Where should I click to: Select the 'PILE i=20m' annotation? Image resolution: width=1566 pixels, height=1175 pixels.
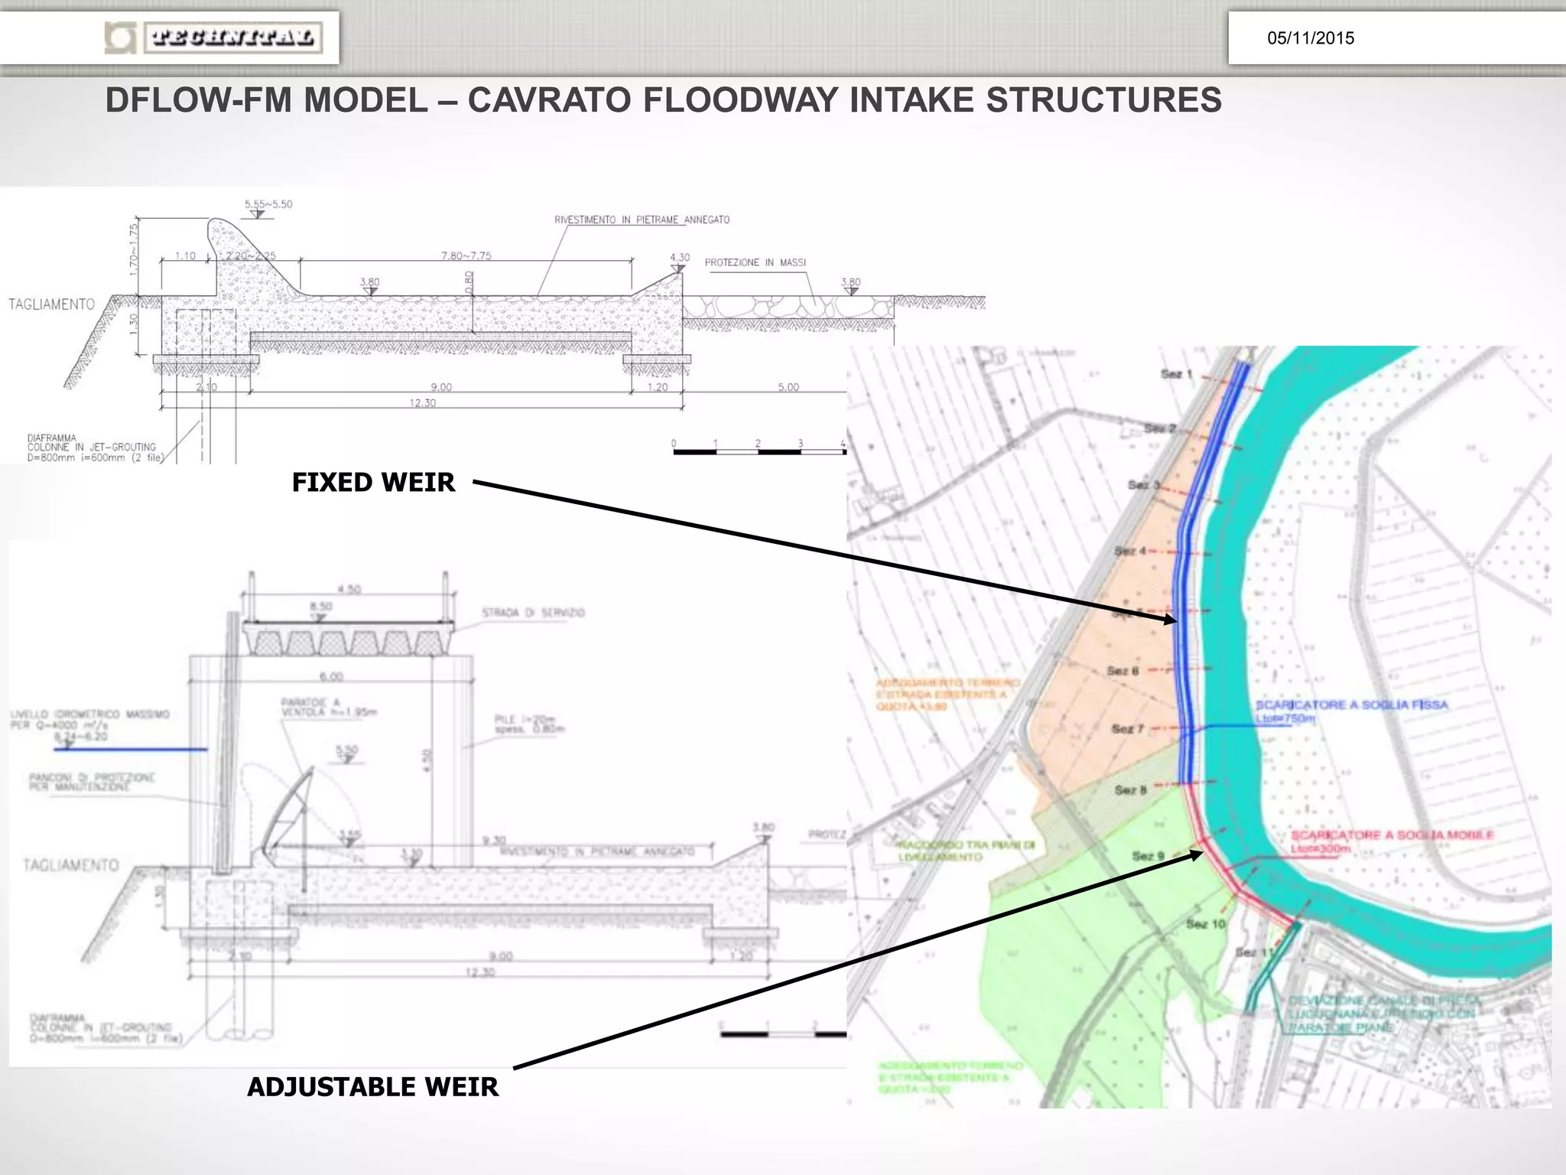(x=529, y=724)
